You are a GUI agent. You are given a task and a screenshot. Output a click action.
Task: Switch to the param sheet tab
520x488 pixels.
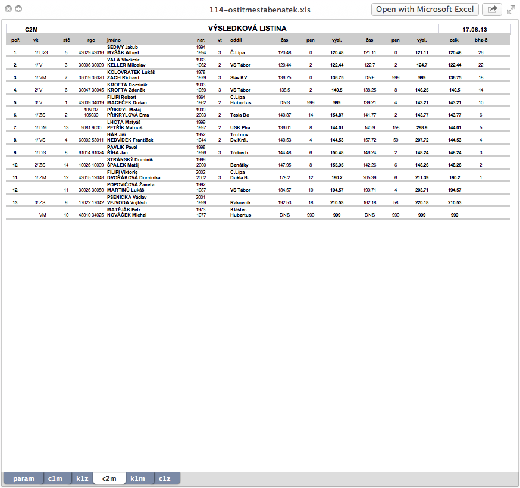24,478
